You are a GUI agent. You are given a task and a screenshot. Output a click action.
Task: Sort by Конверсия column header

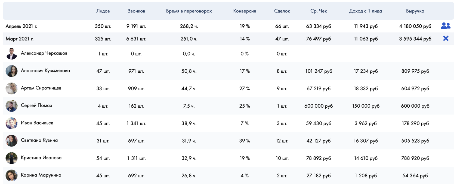click(x=245, y=11)
